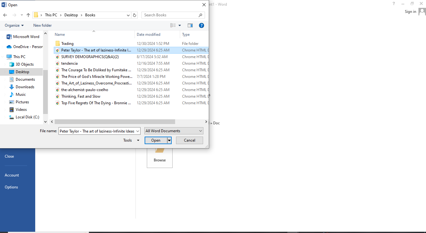Toggle the preview pane icon

pos(190,25)
